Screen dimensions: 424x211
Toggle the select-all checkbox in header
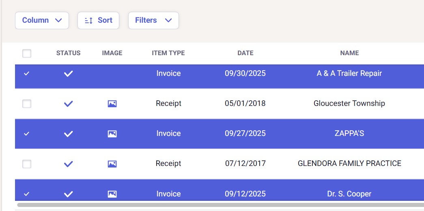click(x=27, y=53)
